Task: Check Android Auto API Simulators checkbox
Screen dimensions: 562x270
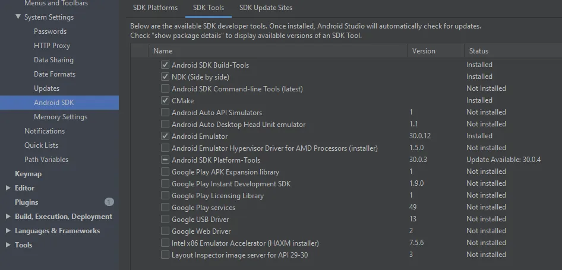Action: (165, 112)
